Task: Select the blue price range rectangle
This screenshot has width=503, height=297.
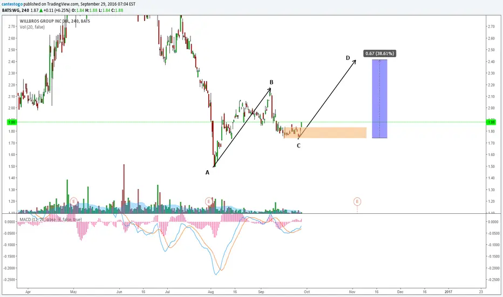Action: pos(379,99)
